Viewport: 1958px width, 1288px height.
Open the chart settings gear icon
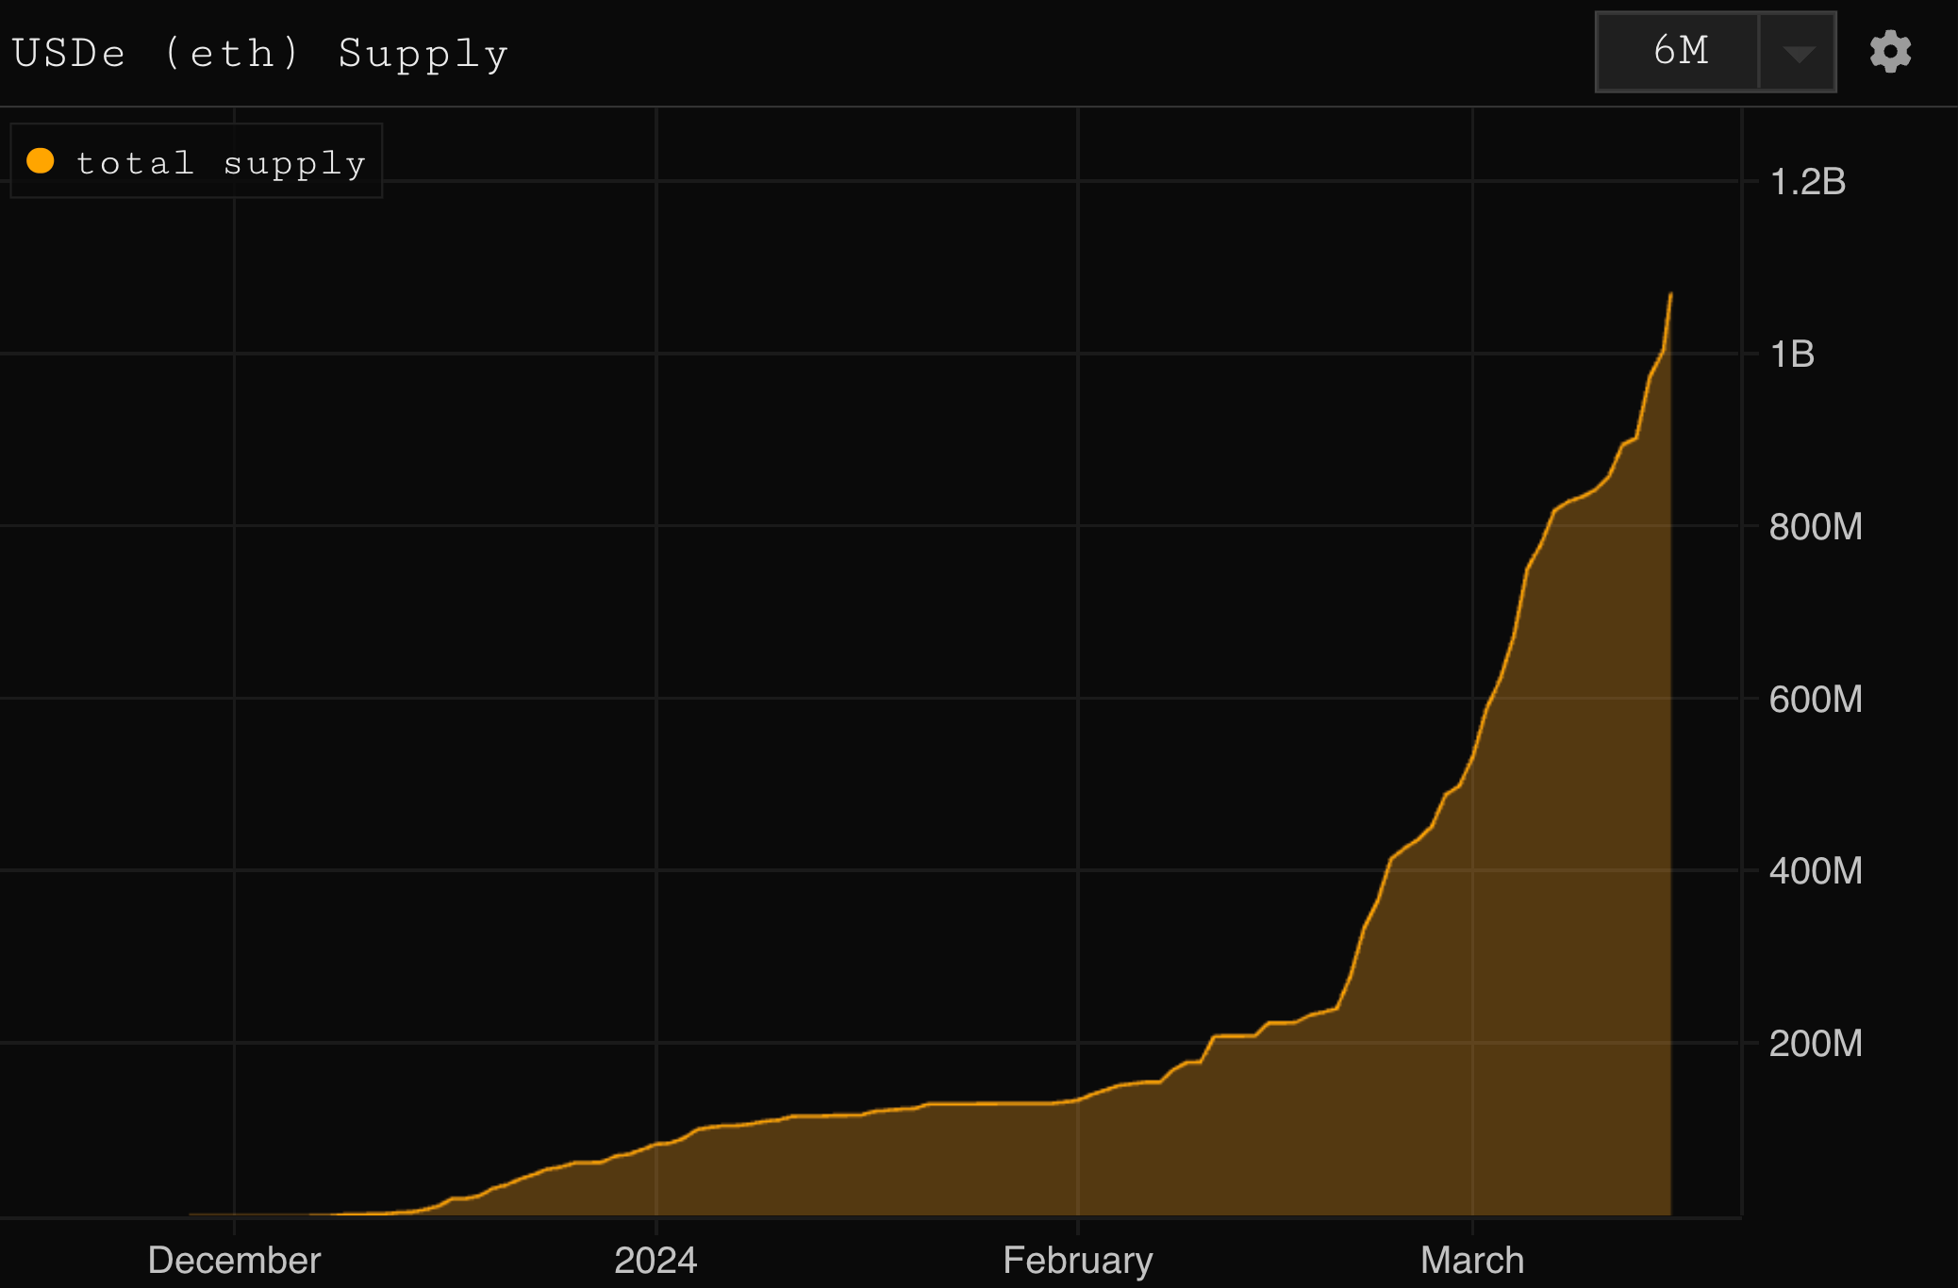(x=1890, y=51)
